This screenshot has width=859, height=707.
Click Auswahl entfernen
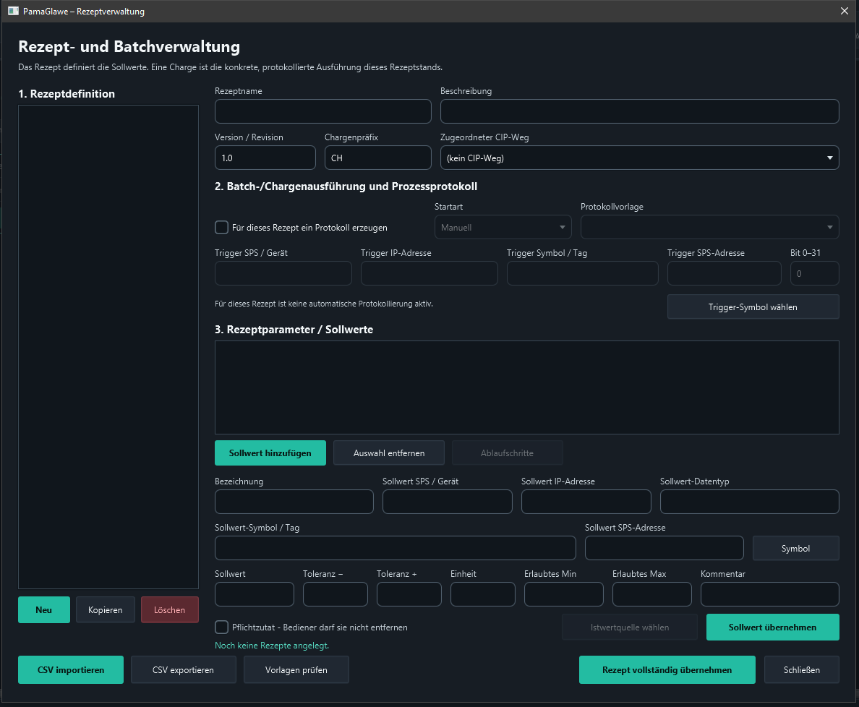[x=389, y=453]
